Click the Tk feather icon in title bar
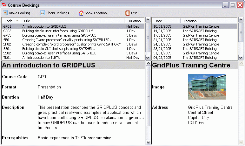The width and height of the screenshot is (245, 146). [4, 5]
